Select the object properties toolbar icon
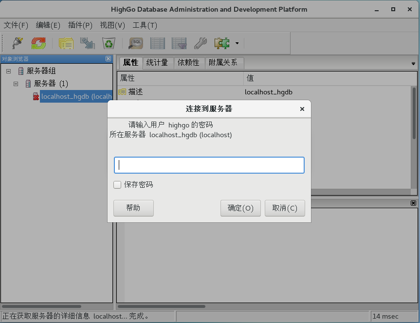This screenshot has width=420, height=323. [x=66, y=43]
